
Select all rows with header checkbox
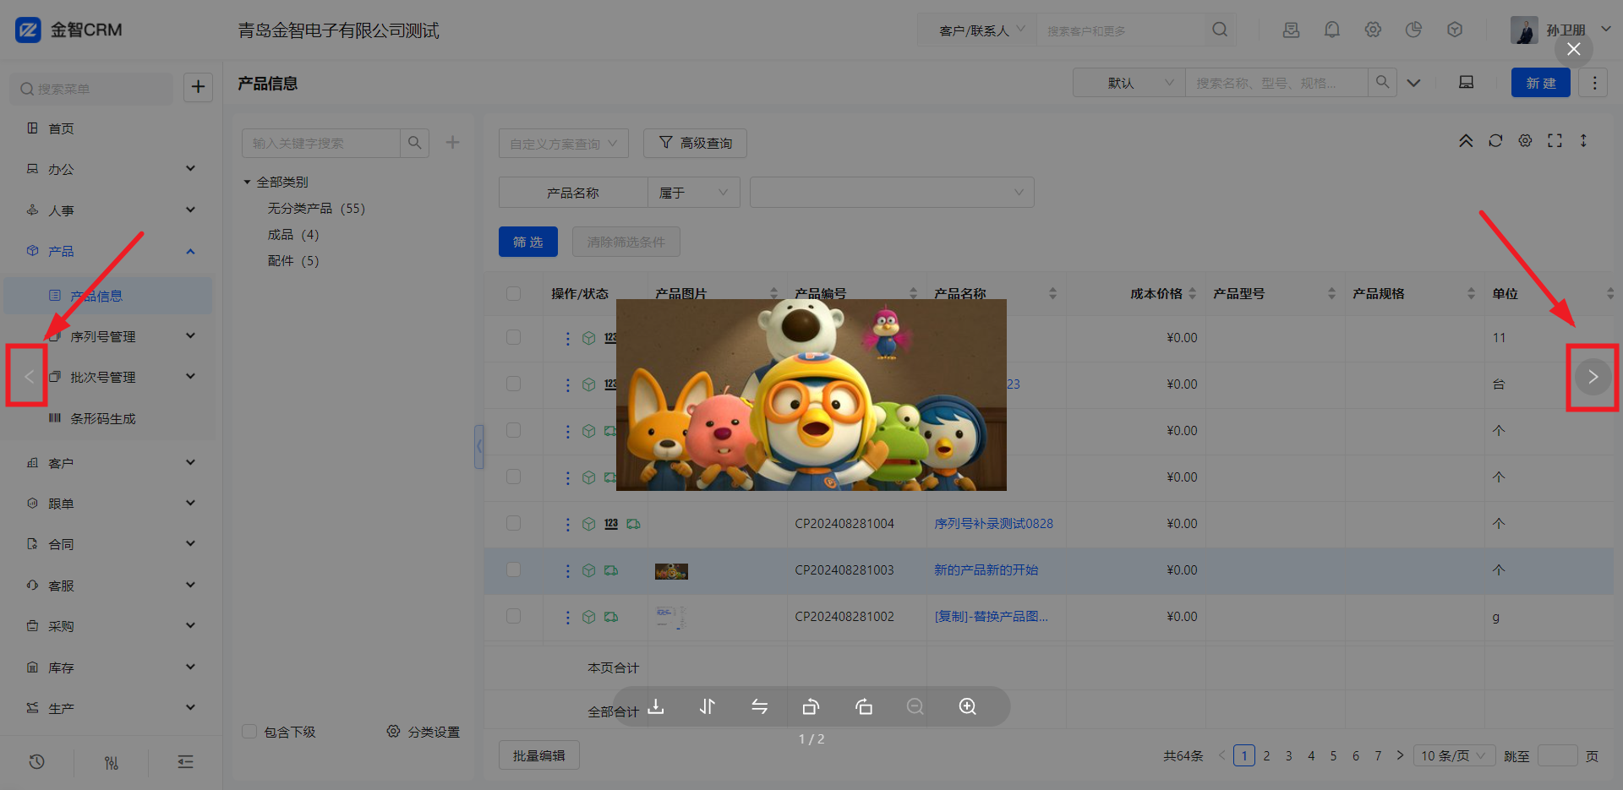click(513, 293)
